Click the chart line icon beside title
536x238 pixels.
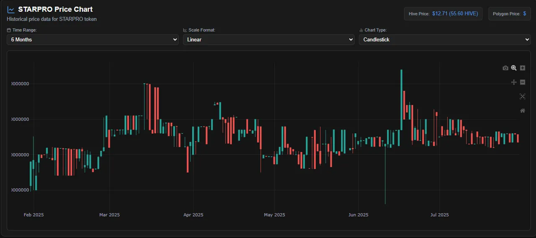(11, 10)
